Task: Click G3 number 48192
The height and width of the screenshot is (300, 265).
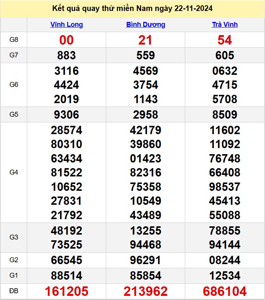Action: (x=67, y=230)
